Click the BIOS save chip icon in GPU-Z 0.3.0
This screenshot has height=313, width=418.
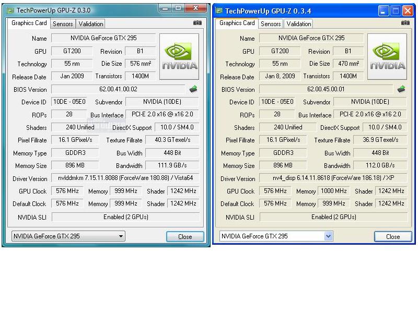(x=193, y=89)
